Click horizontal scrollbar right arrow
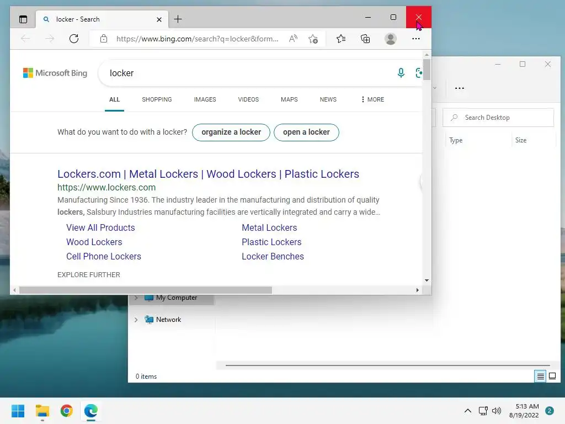 pyautogui.click(x=417, y=290)
